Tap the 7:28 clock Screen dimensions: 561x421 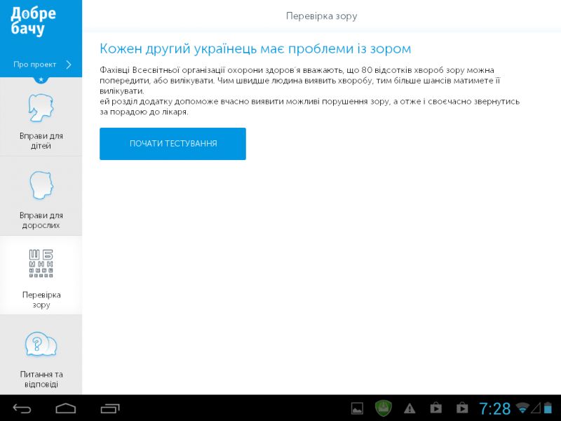494,408
